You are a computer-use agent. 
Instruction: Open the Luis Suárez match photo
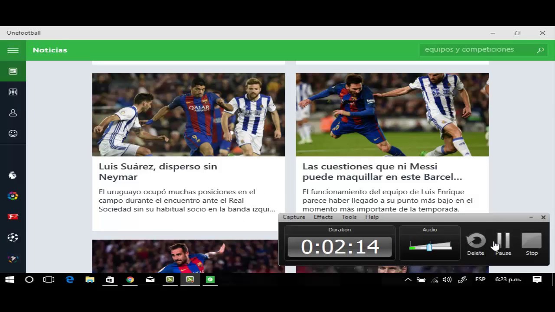(189, 115)
